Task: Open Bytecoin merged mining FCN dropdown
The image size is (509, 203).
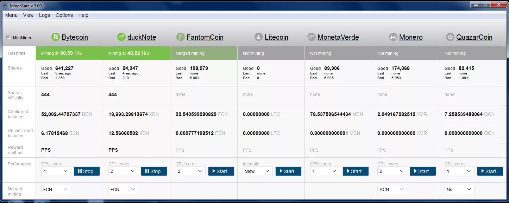Action: [x=56, y=189]
